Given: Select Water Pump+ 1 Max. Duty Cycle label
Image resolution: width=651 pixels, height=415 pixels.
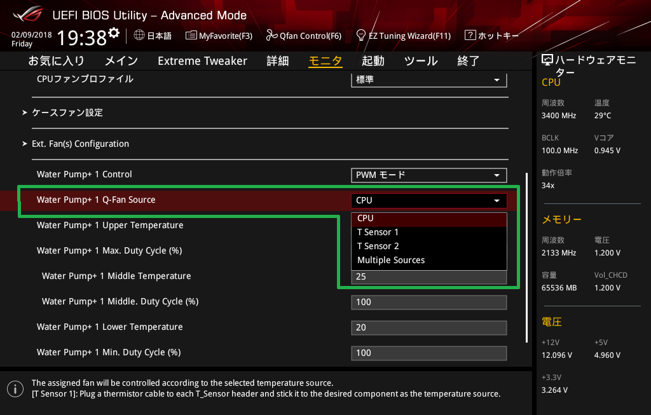Looking at the screenshot, I should (109, 250).
